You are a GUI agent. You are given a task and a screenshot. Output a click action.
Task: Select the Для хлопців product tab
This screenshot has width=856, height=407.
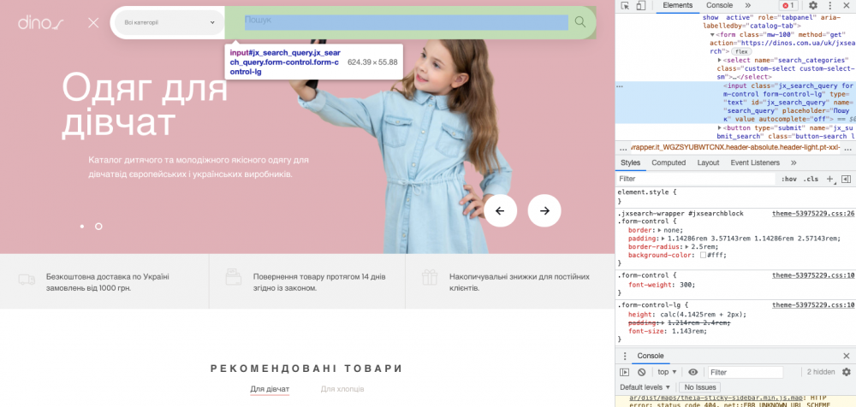[342, 389]
